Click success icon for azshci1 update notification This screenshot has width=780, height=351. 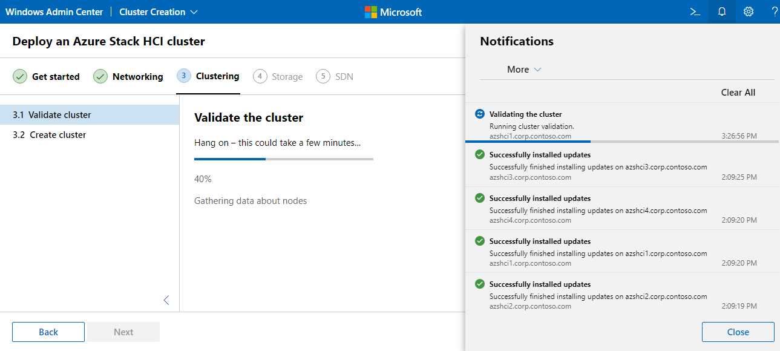[480, 241]
